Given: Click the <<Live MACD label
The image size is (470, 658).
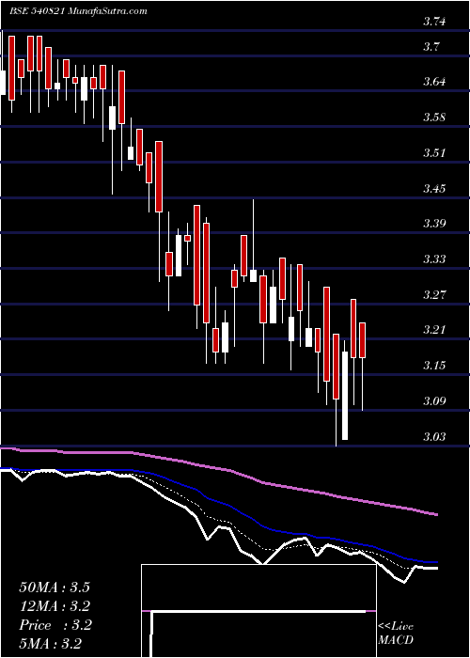Looking at the screenshot, I should click(x=396, y=634).
